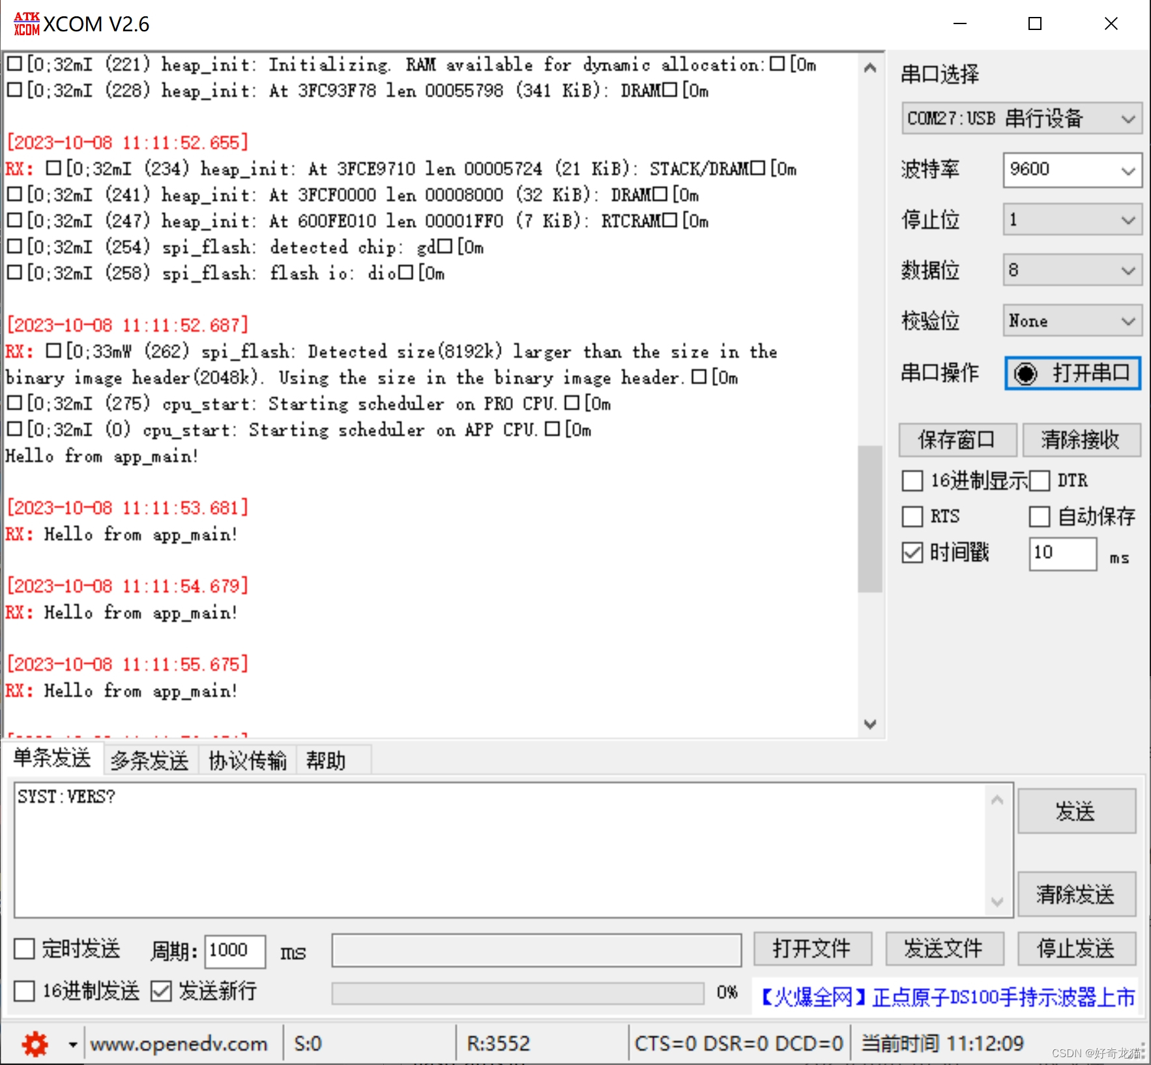Click the timestamp [2023-10-08 11:11:53.681]
Screen dimensions: 1151x1065
(128, 508)
